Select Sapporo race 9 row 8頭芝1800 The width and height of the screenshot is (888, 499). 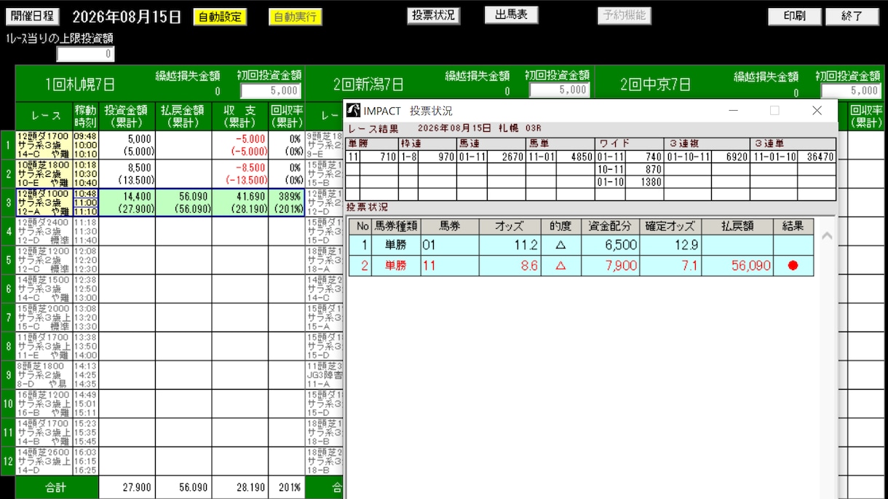tap(43, 374)
